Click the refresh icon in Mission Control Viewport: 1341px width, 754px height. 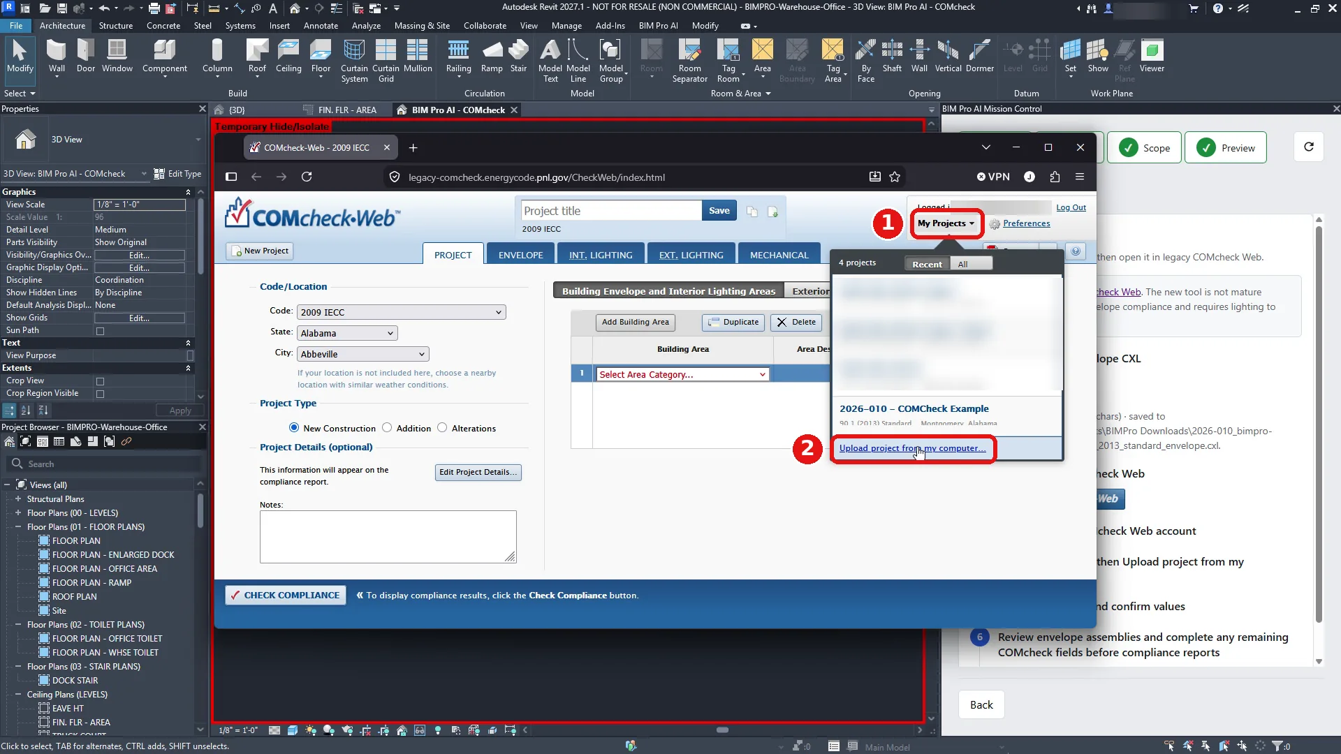[x=1309, y=147]
